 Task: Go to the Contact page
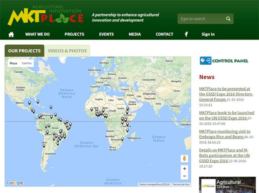(164, 34)
